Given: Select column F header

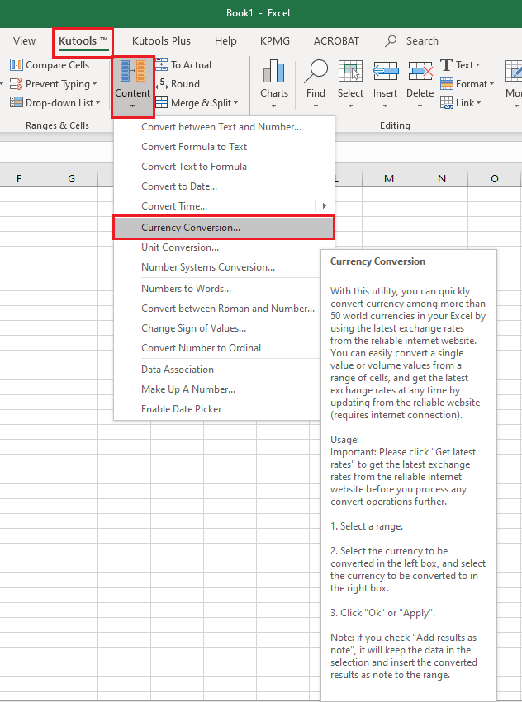Looking at the screenshot, I should tap(19, 178).
